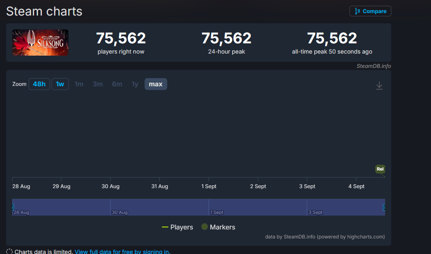Screen dimensions: 431x254
Task: Click the right navigator range handle
Action: click(x=384, y=207)
